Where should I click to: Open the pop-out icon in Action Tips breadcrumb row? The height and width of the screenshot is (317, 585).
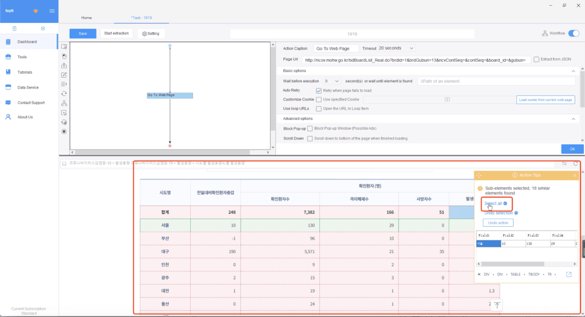569,275
